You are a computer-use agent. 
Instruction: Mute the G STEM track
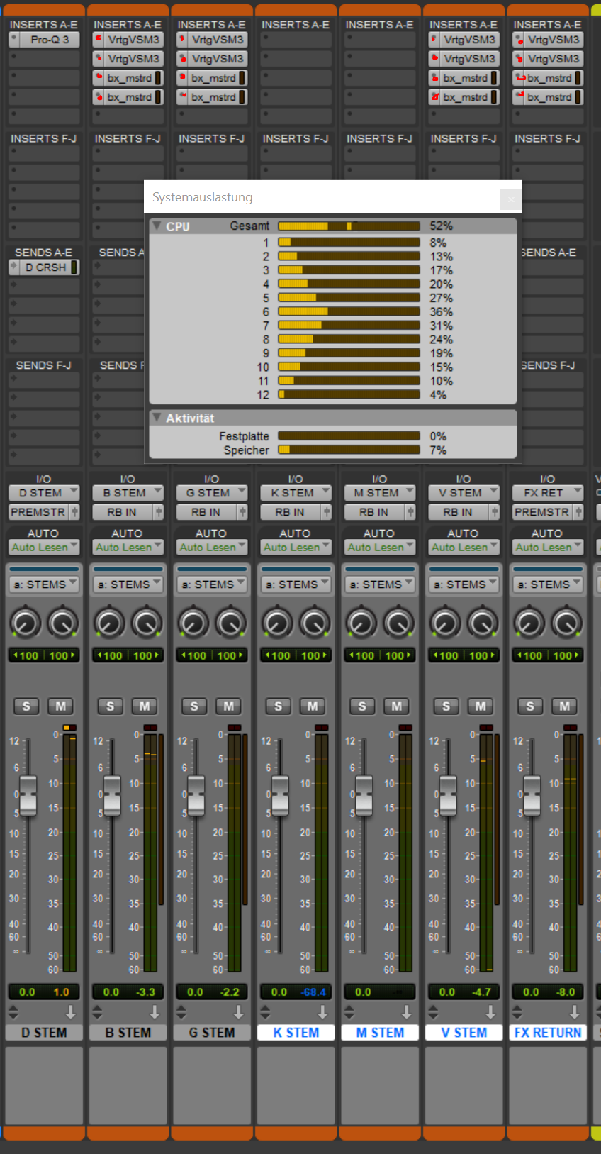[x=228, y=706]
